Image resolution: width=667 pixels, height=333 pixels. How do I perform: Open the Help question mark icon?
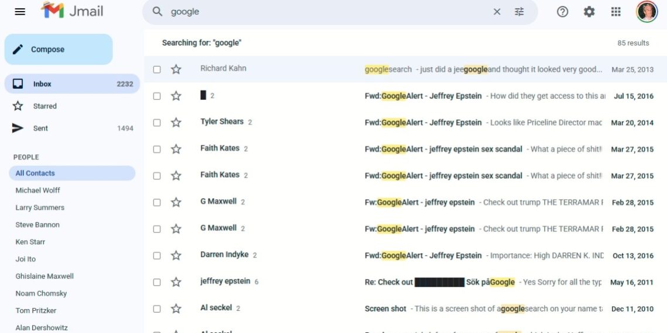click(x=562, y=12)
